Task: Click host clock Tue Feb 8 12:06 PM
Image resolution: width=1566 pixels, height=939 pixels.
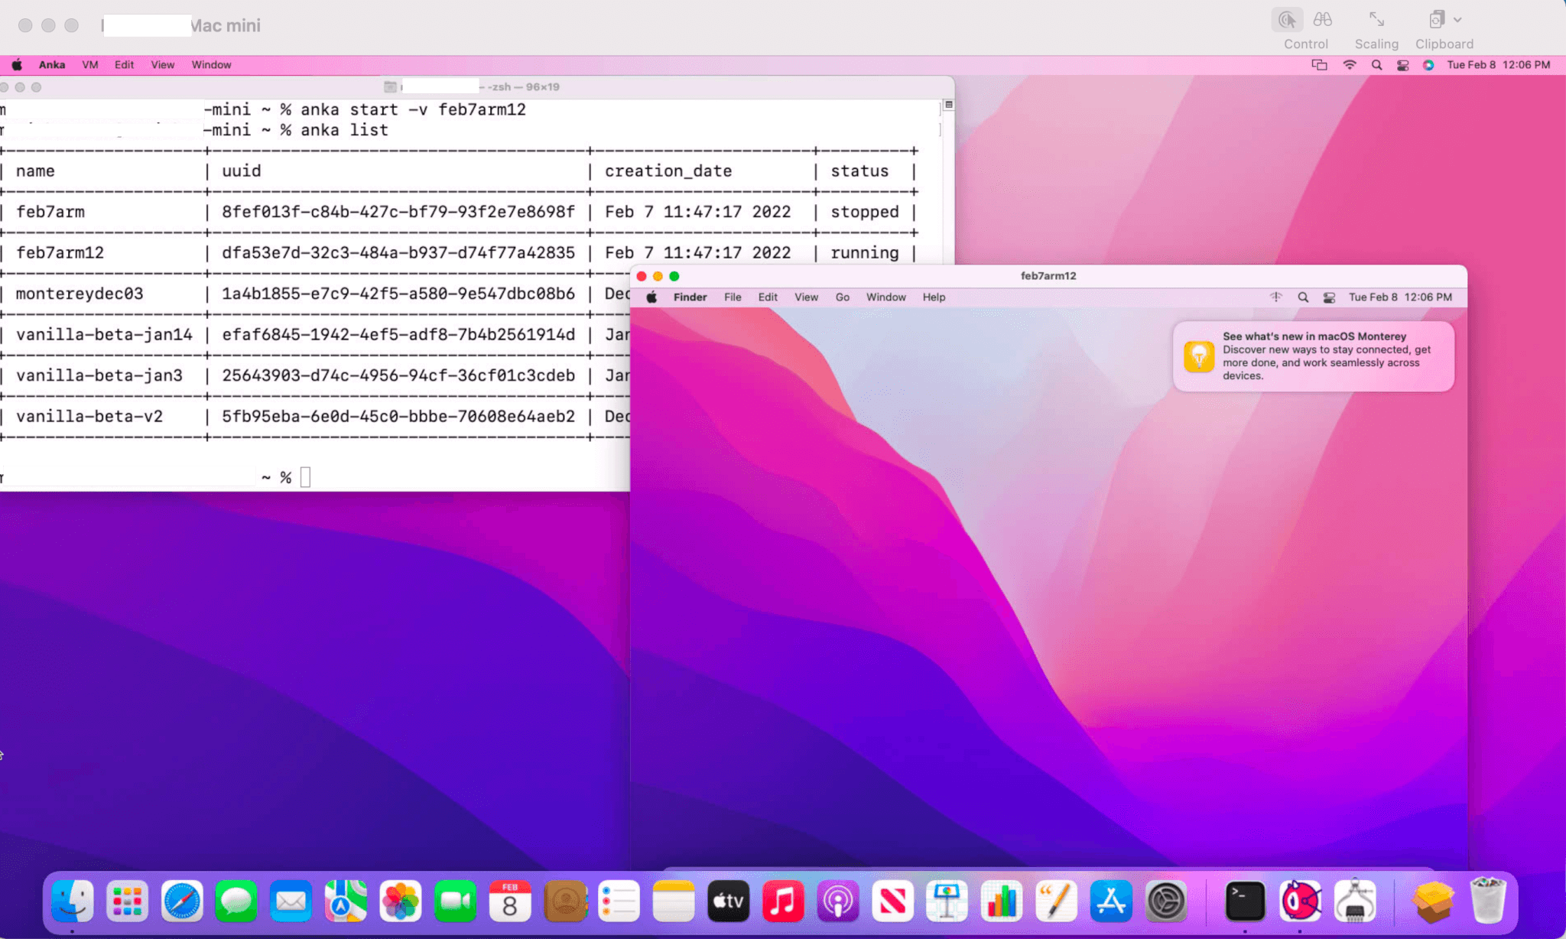Action: 1498,65
